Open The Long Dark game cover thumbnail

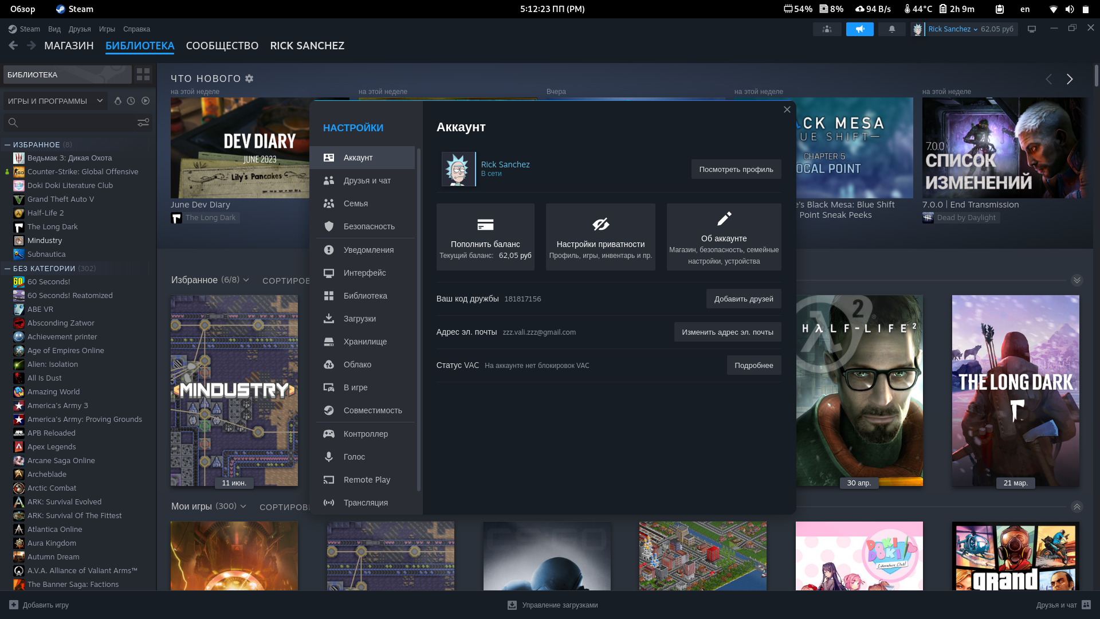click(x=1015, y=391)
